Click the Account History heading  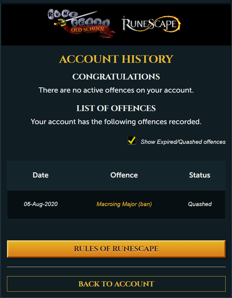(116, 59)
